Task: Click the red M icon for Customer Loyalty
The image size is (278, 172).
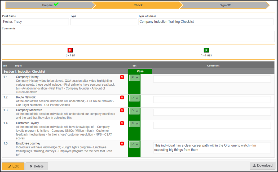Action: pyautogui.click(x=122, y=123)
